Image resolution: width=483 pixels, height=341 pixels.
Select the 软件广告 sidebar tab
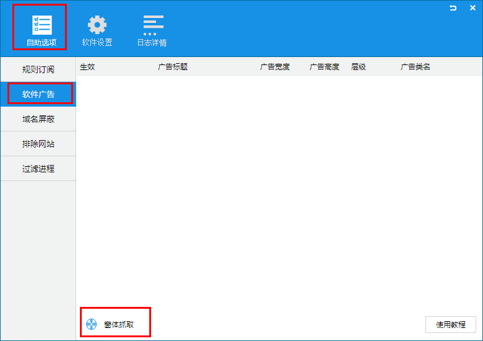(x=38, y=94)
